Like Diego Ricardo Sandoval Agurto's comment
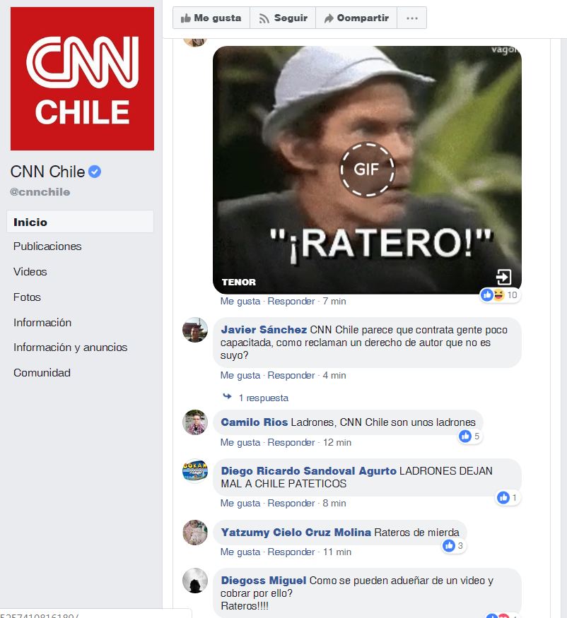Screen dimensions: 567x618 (240, 504)
